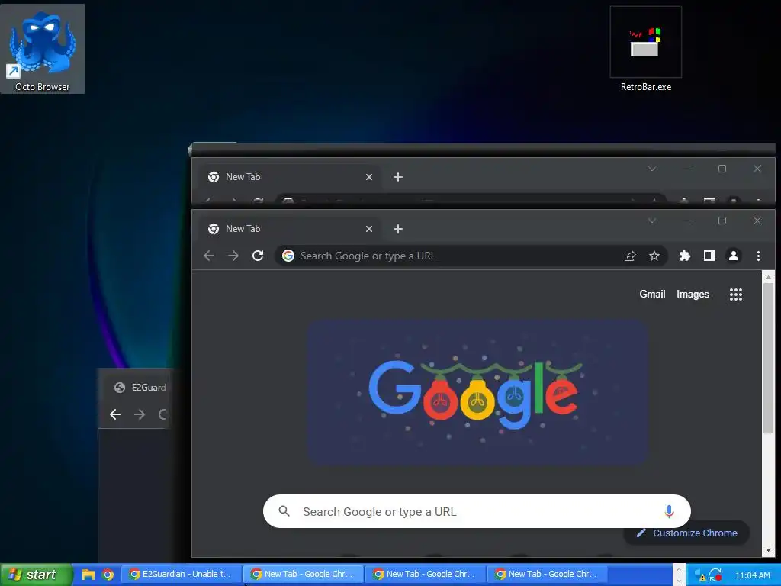The image size is (781, 586).
Task: Click the scrollbar down arrow
Action: point(767,550)
